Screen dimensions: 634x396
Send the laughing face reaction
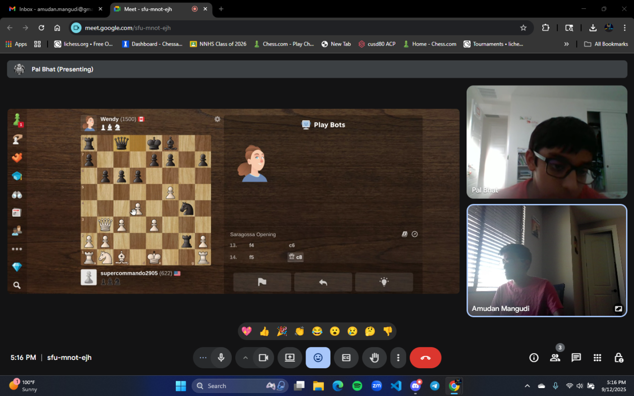coord(317,331)
